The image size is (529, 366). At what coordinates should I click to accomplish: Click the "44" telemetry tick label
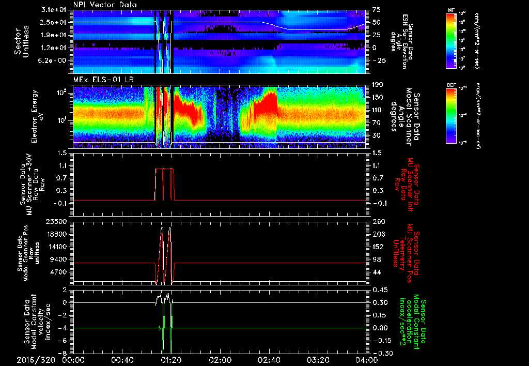(x=376, y=272)
